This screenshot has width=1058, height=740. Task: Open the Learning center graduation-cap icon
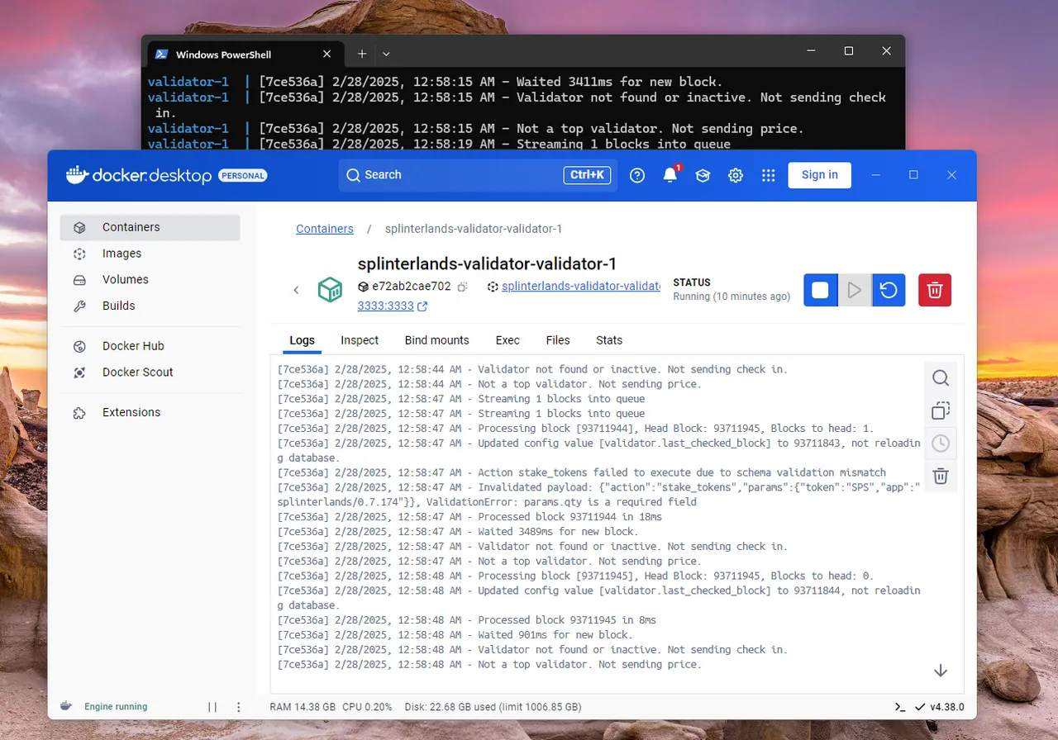click(703, 175)
